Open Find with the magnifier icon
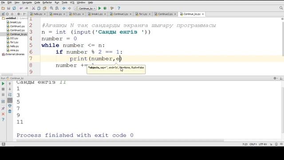The height and width of the screenshot is (160, 284). point(51,8)
